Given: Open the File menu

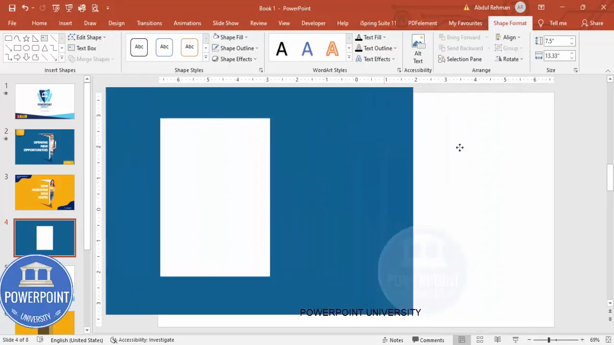Looking at the screenshot, I should click(12, 23).
